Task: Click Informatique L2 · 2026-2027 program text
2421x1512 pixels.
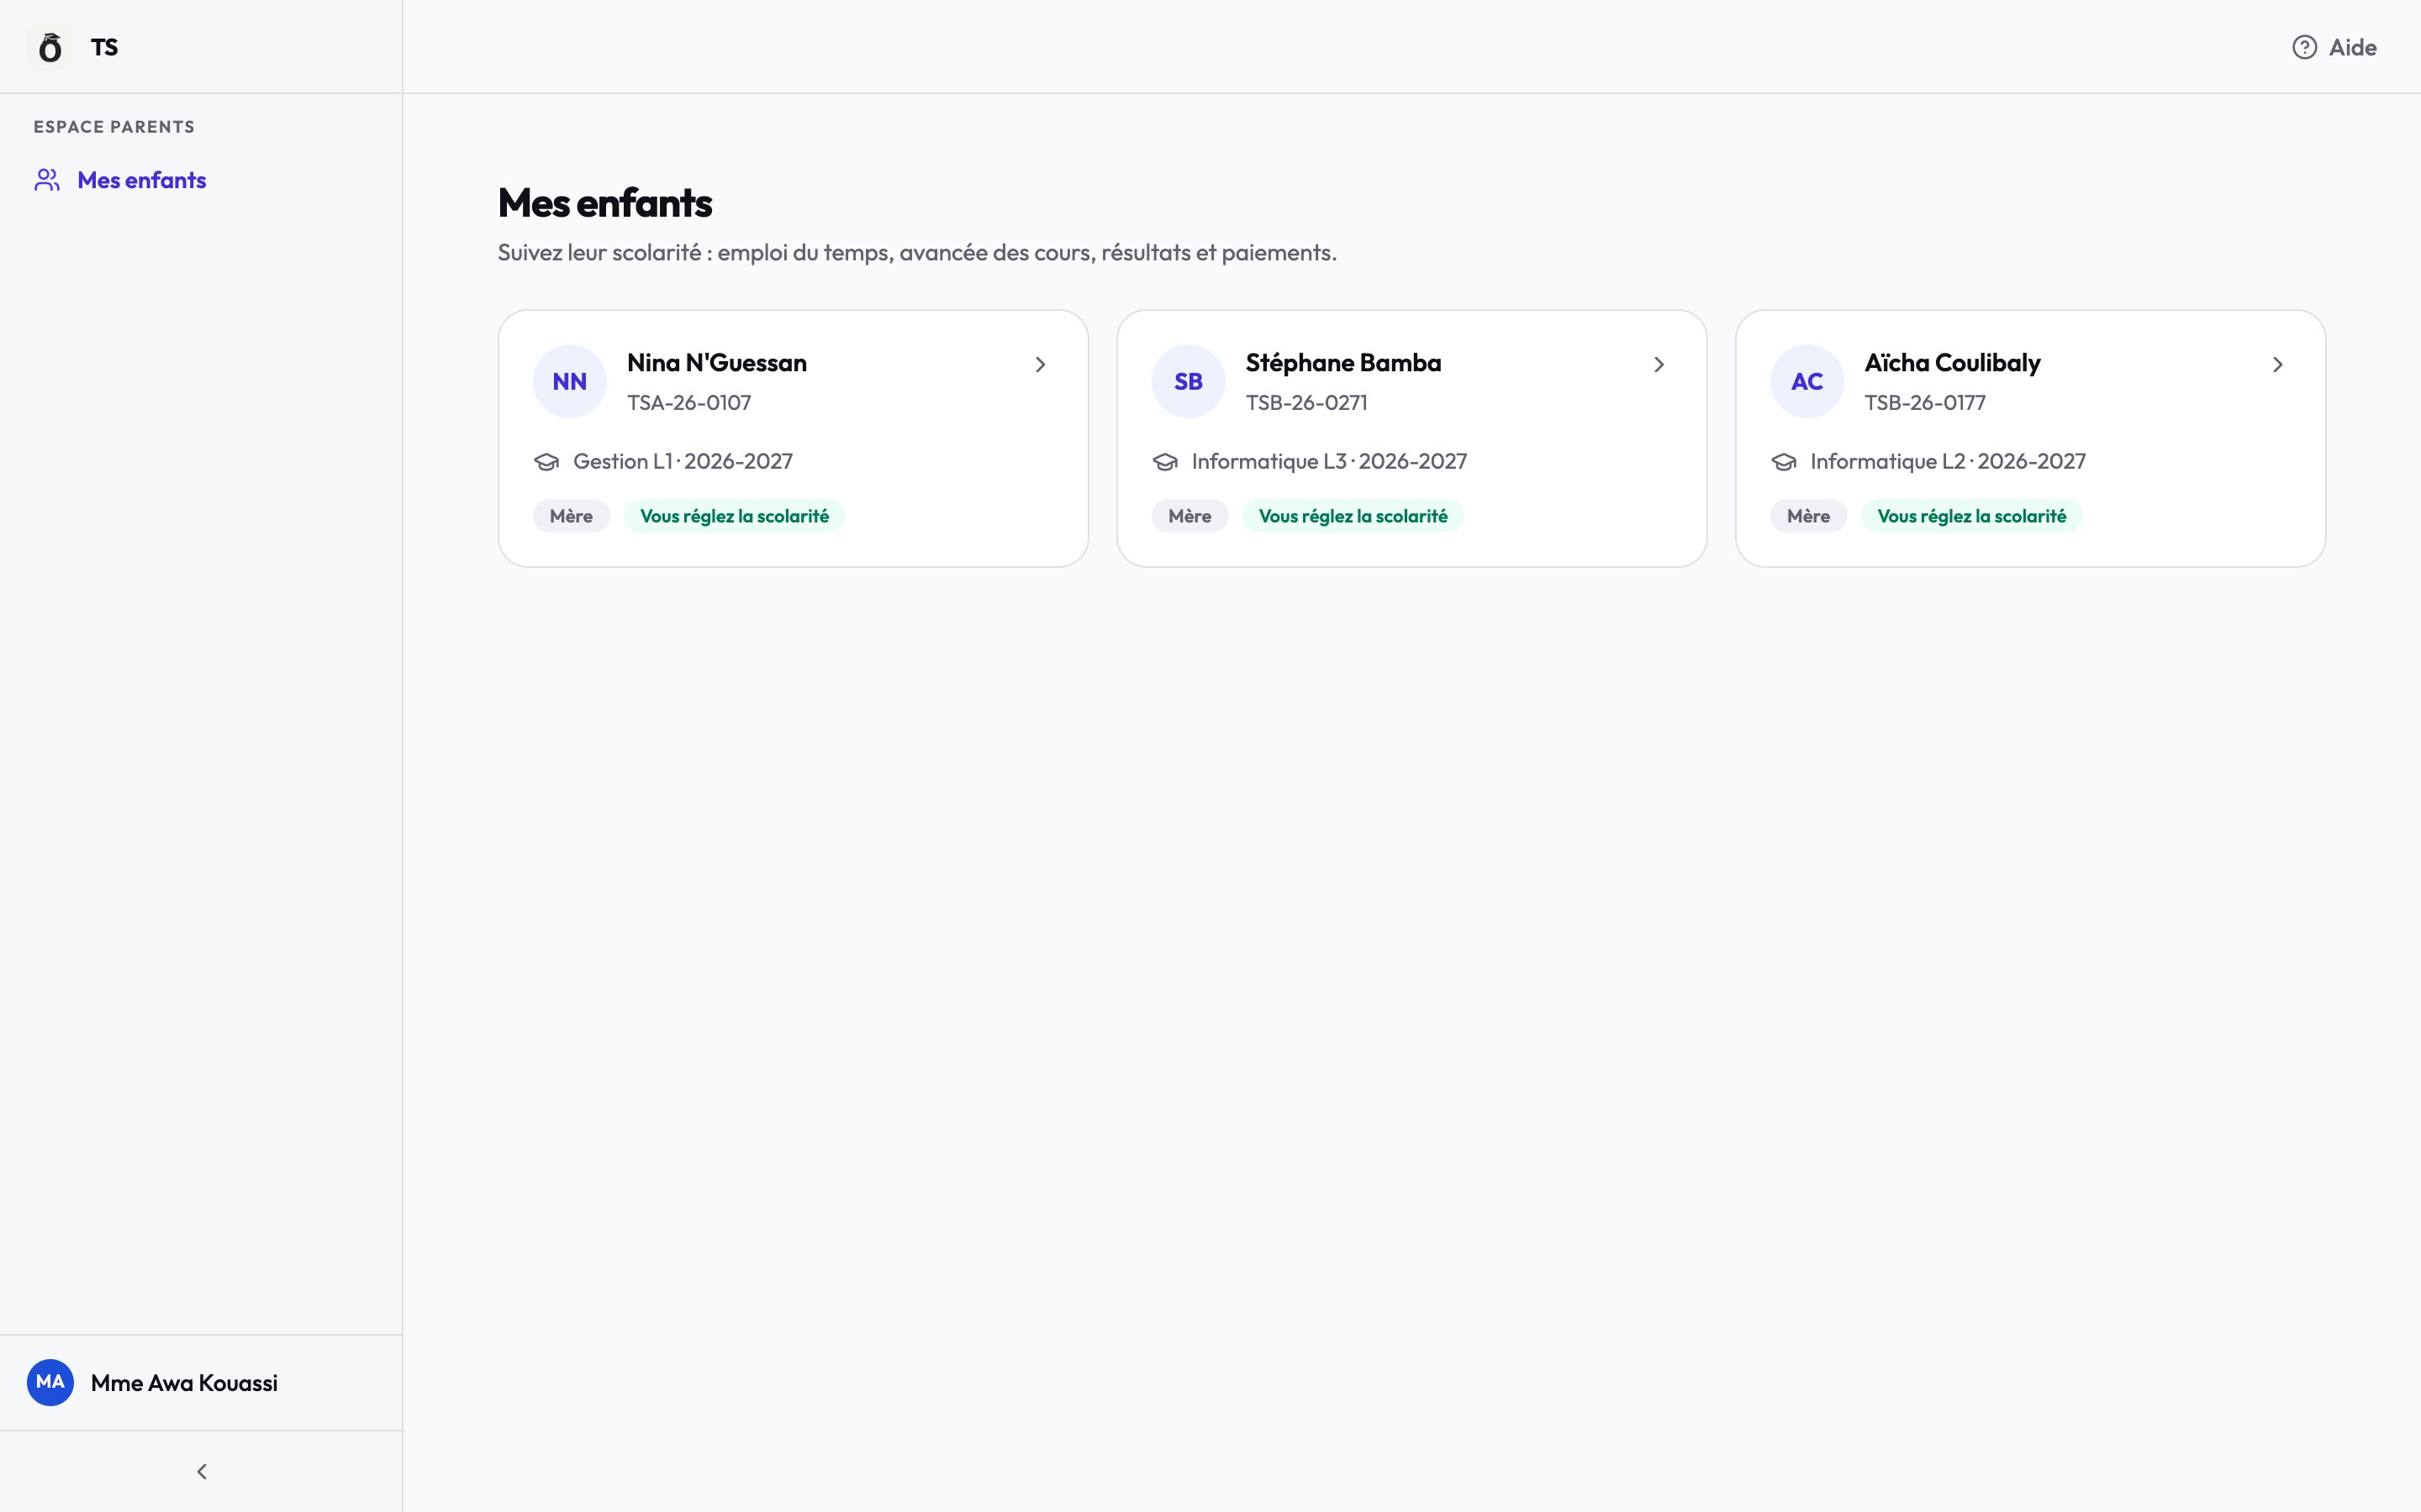Action: [1948, 461]
